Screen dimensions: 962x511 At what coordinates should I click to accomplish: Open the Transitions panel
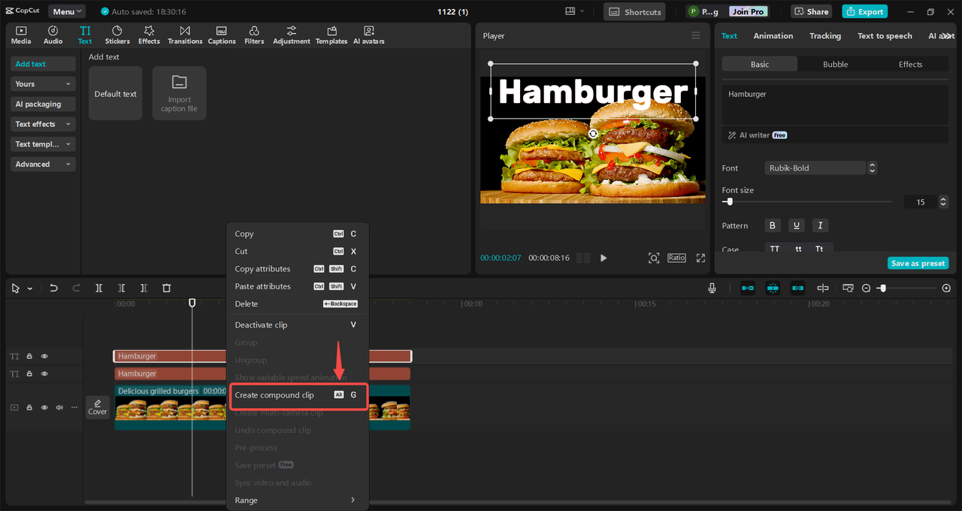185,35
